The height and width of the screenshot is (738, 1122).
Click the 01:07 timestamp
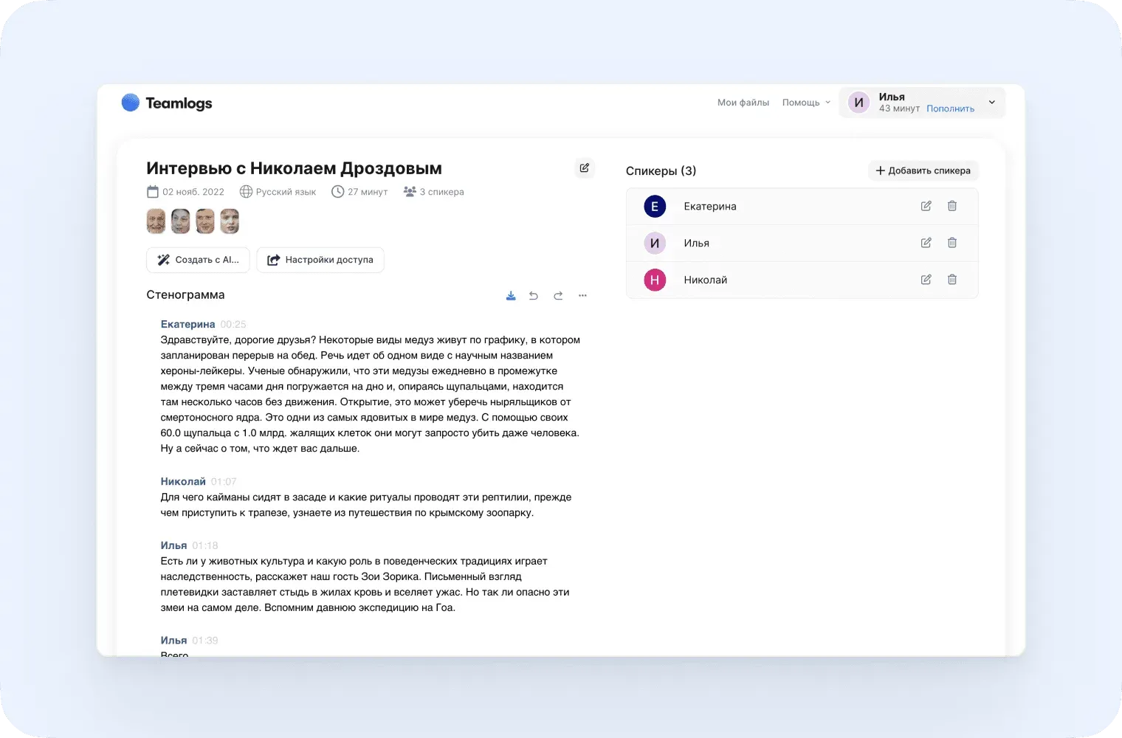(x=224, y=482)
